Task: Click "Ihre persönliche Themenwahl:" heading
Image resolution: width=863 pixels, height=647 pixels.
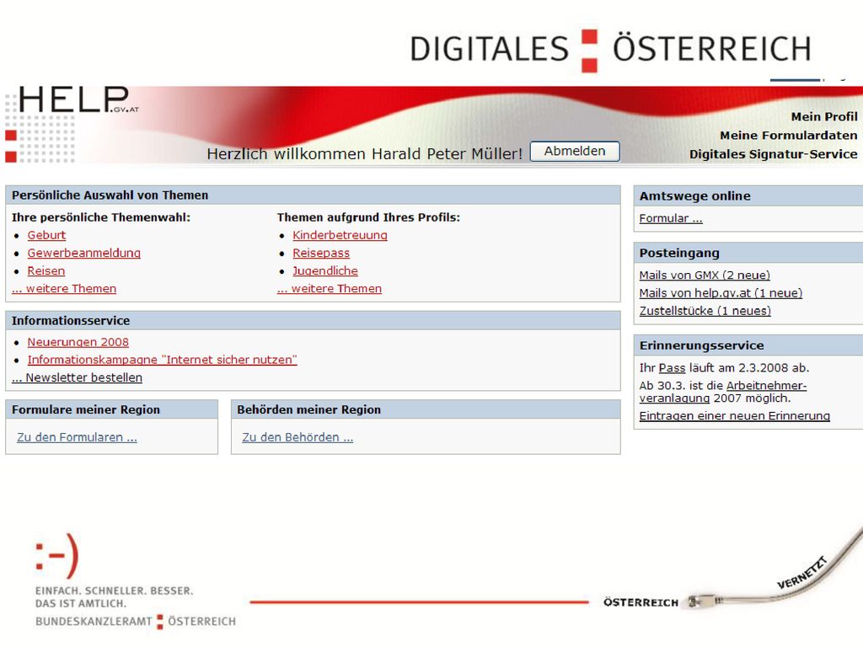Action: 101,217
